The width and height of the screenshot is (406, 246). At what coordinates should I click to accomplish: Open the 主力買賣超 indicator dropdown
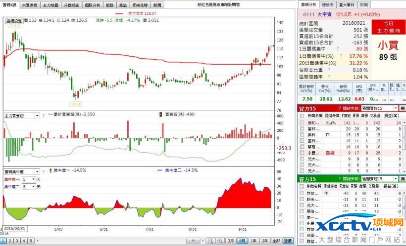click(37, 116)
